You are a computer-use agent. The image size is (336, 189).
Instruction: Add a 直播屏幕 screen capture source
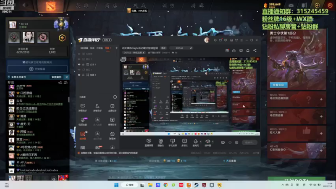pos(149,143)
